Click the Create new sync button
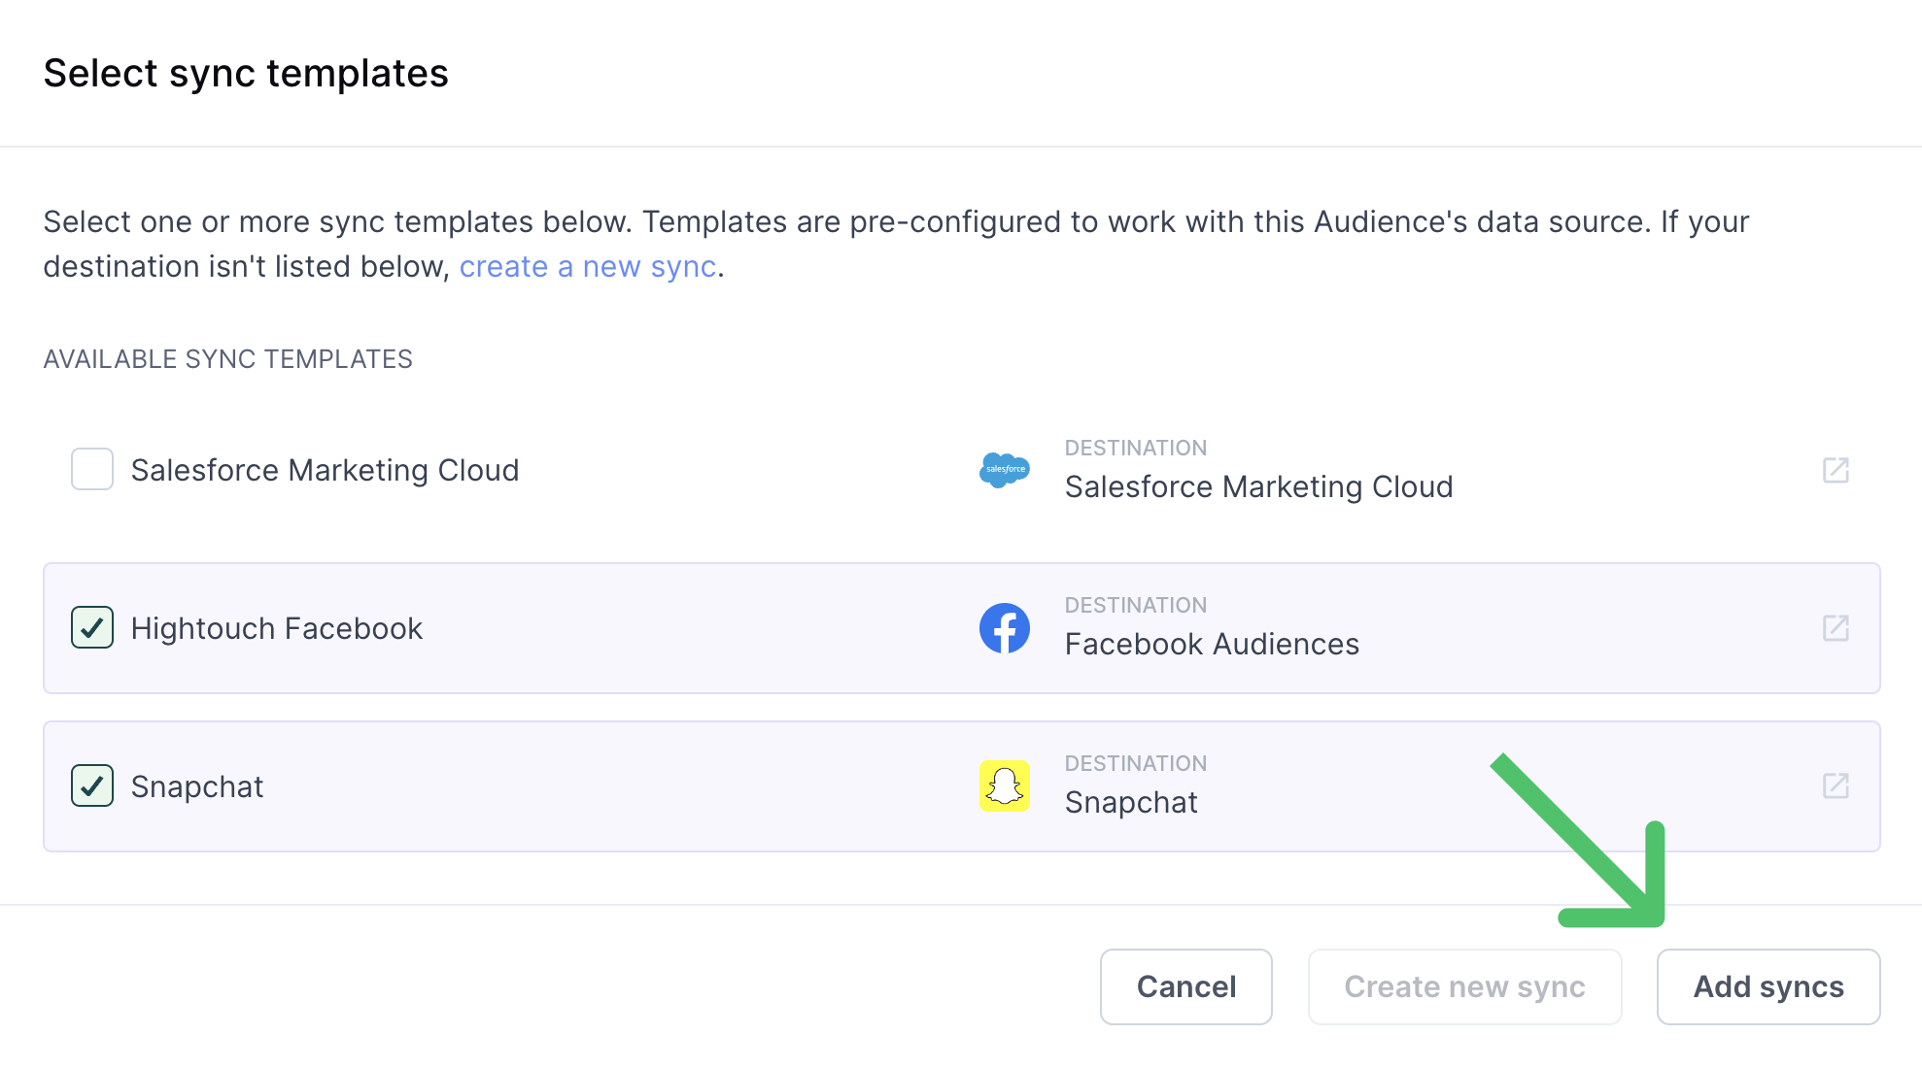The width and height of the screenshot is (1922, 1068). click(x=1465, y=986)
